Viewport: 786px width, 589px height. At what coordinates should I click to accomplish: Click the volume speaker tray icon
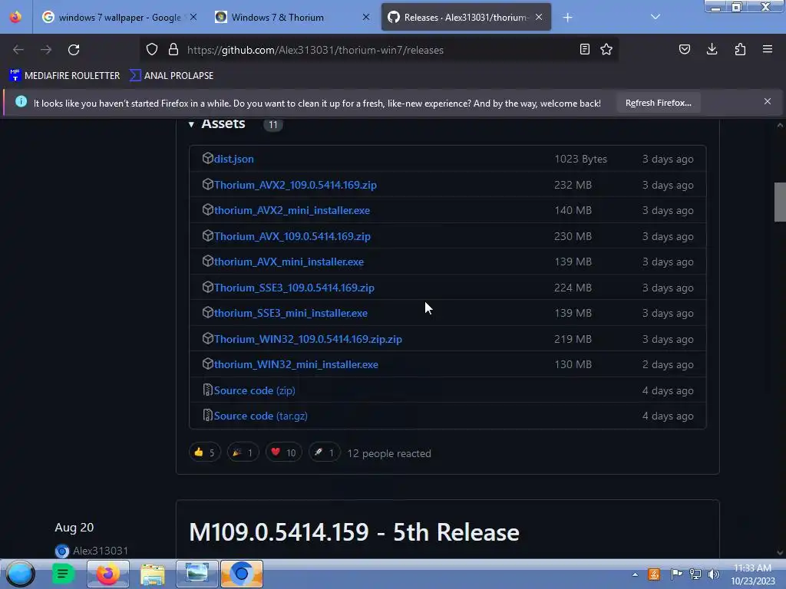tap(713, 574)
